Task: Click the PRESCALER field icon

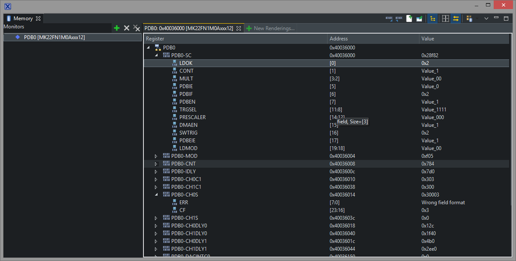Action: coord(174,117)
